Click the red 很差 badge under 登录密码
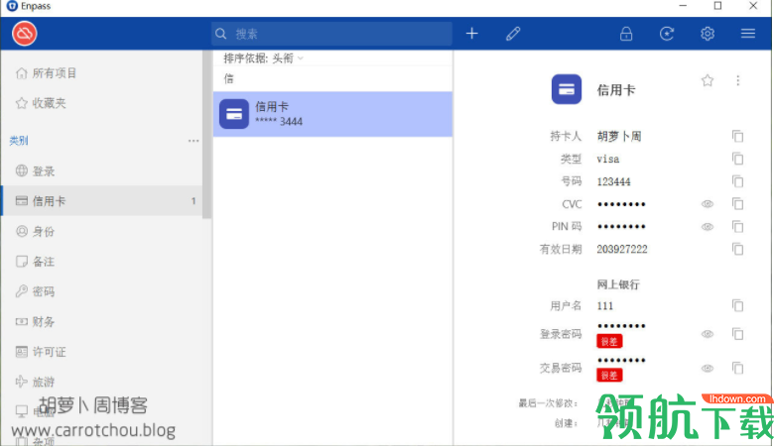 pos(609,342)
